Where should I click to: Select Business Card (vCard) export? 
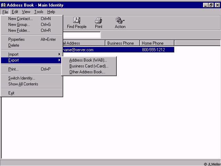89,66
